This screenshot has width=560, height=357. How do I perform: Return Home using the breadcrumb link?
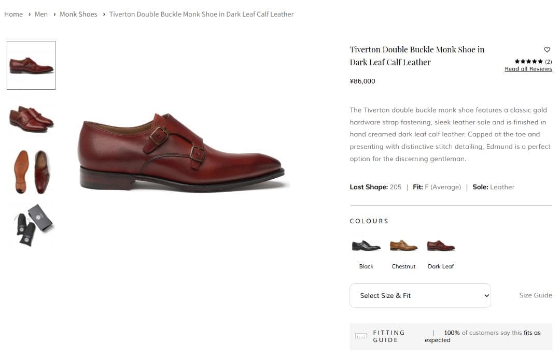13,14
